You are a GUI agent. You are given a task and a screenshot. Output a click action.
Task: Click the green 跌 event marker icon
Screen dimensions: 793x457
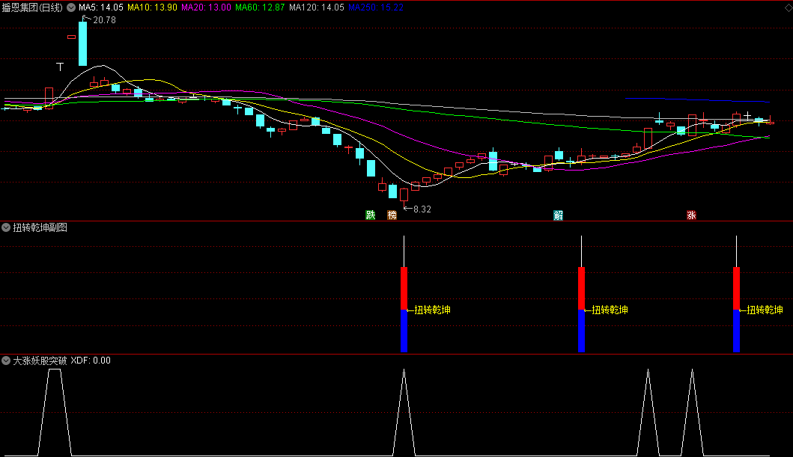pyautogui.click(x=371, y=215)
